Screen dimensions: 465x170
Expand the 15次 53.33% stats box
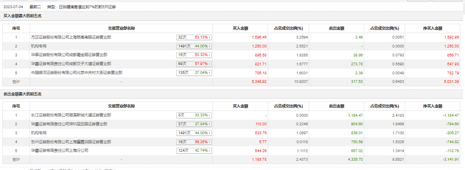pyautogui.click(x=194, y=55)
